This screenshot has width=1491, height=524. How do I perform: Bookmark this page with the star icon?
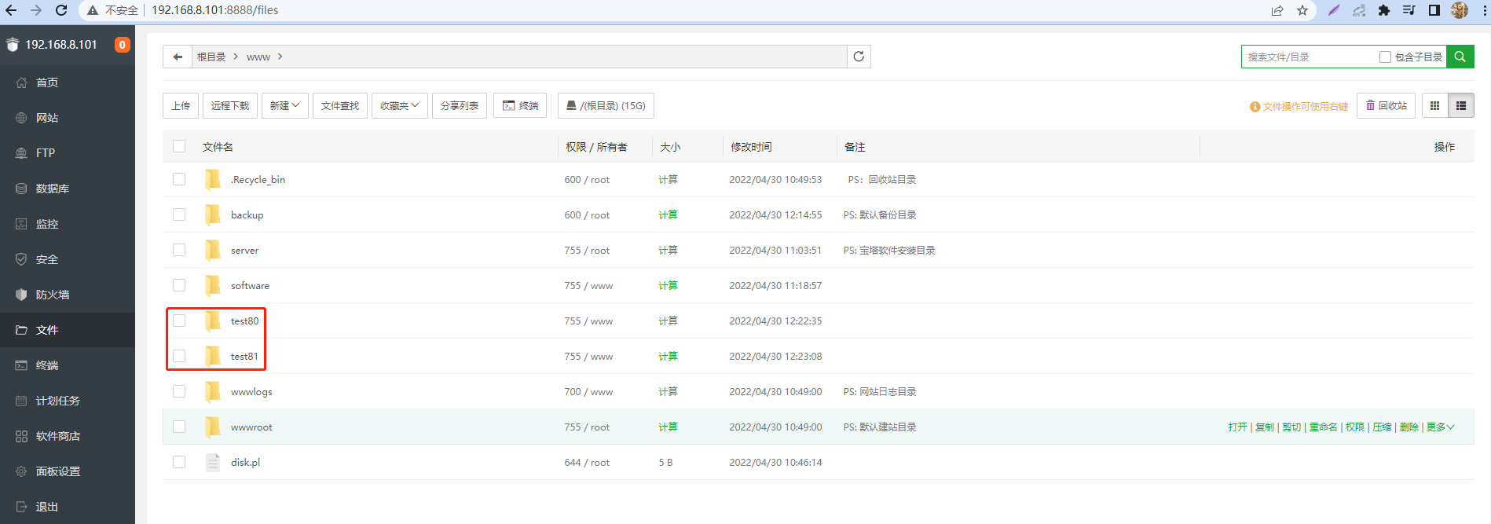click(x=1302, y=10)
